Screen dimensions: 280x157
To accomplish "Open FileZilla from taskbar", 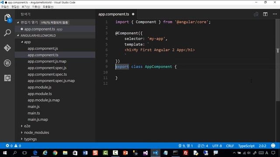I will (185, 153).
